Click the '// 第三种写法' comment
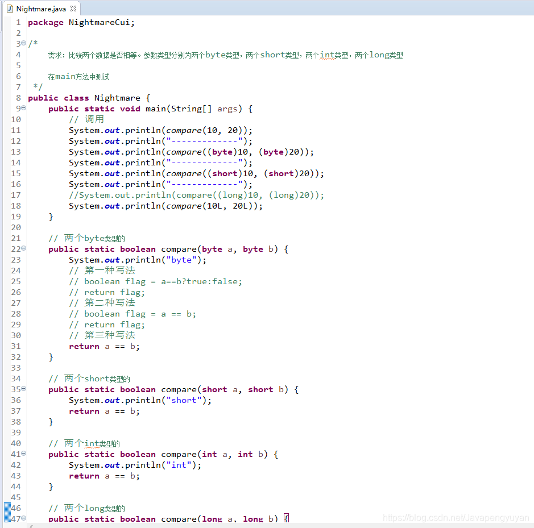534x528 pixels. (x=102, y=335)
